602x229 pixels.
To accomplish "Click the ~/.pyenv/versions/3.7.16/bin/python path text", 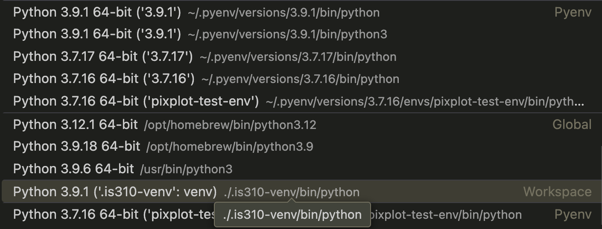I will pos(300,79).
